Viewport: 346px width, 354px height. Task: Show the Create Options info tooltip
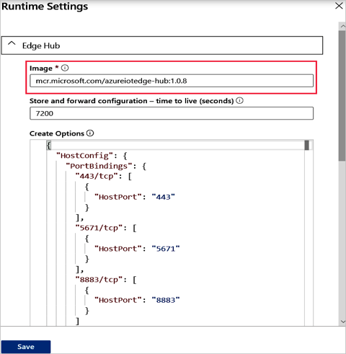click(90, 133)
